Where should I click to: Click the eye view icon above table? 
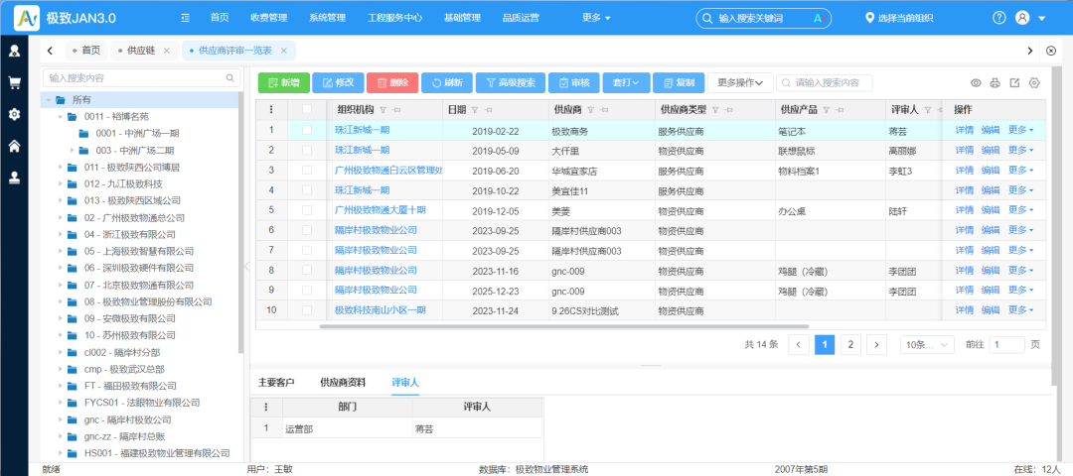coord(976,83)
